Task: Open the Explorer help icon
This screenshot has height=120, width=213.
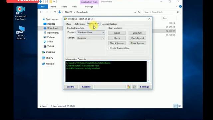Action: pyautogui.click(x=180, y=7)
